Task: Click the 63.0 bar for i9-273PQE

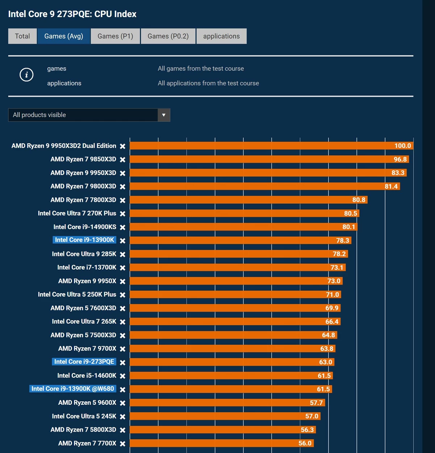Action: (232, 362)
